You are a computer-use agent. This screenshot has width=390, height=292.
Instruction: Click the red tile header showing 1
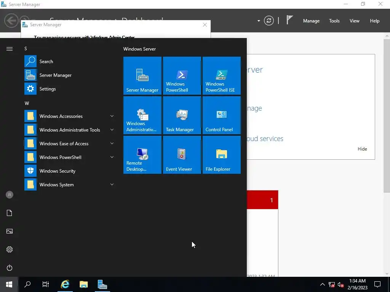[262, 200]
